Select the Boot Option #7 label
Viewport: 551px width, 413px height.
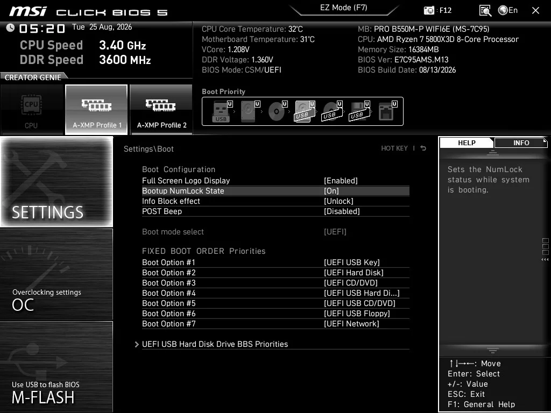168,323
